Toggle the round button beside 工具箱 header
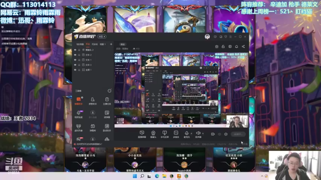Image resolution: width=321 pixels, height=180 pixels. [110, 91]
